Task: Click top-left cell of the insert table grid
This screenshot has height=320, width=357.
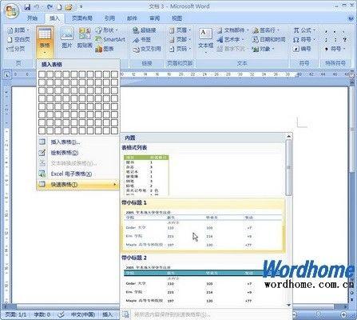Action: click(x=42, y=74)
